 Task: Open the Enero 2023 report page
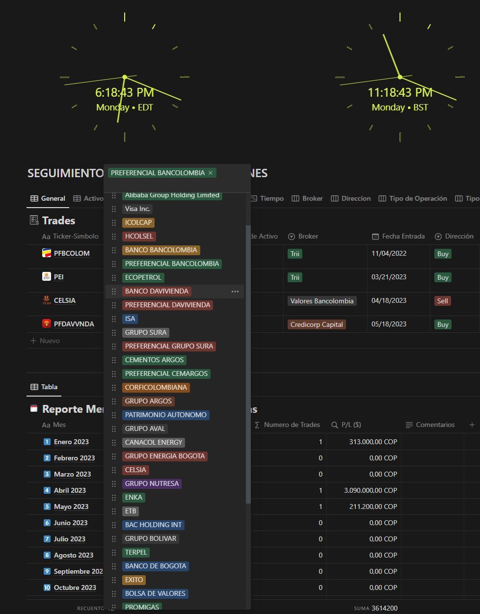click(x=71, y=442)
